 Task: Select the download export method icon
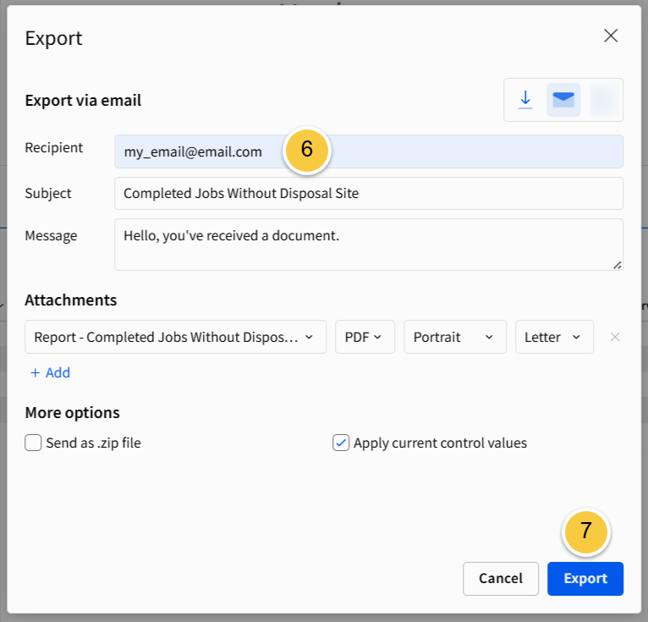(x=525, y=100)
